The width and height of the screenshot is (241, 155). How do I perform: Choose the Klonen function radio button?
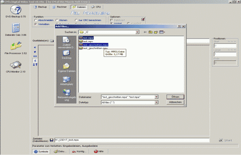click(57, 20)
